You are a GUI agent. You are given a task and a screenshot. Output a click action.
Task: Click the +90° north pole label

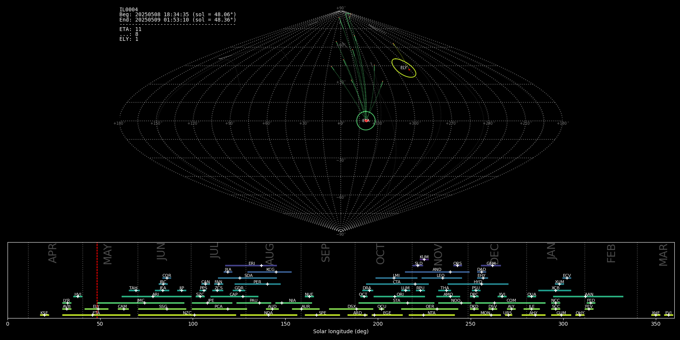coord(341,8)
